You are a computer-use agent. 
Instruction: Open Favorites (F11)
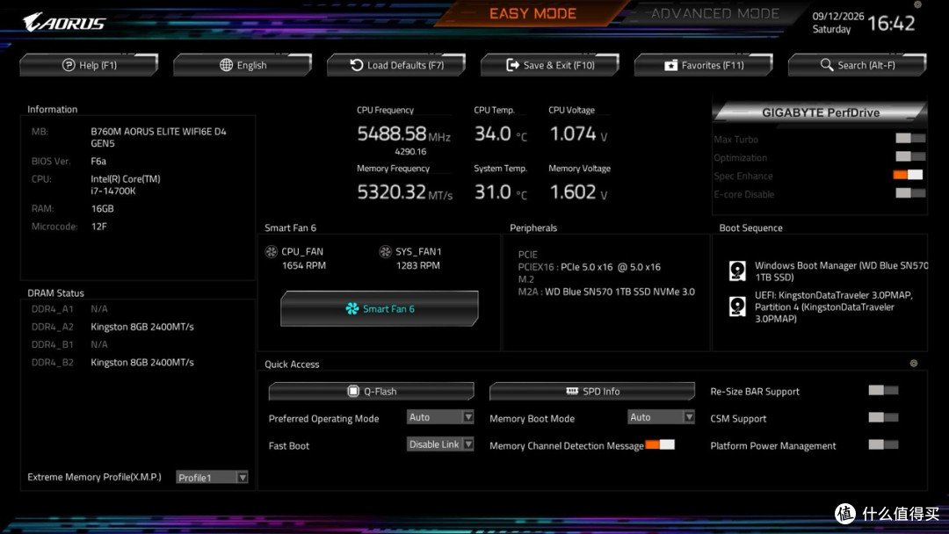coord(704,65)
